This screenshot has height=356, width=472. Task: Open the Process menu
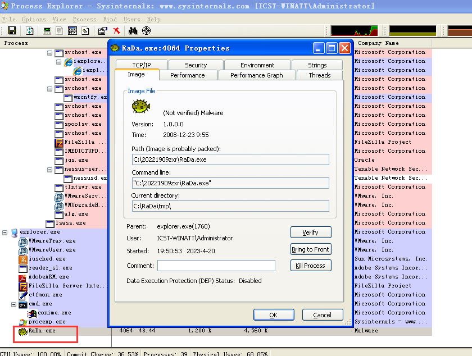[x=84, y=19]
